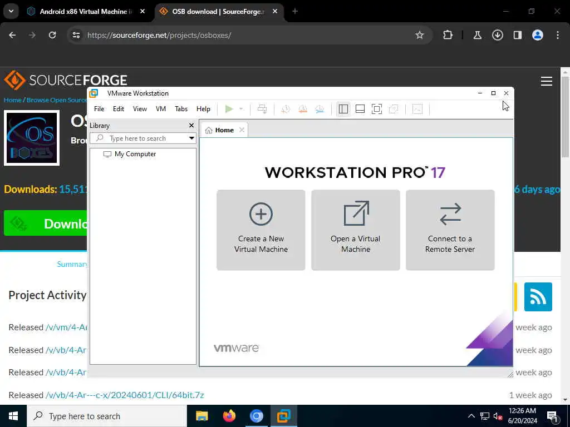The width and height of the screenshot is (570, 427).
Task: Open the Windows notification center
Action: tap(552, 416)
